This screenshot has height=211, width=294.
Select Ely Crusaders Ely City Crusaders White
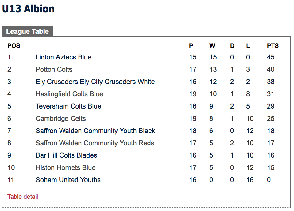tap(95, 82)
